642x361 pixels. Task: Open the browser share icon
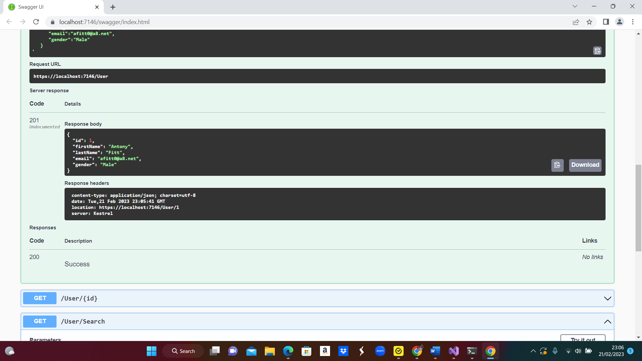tap(576, 22)
